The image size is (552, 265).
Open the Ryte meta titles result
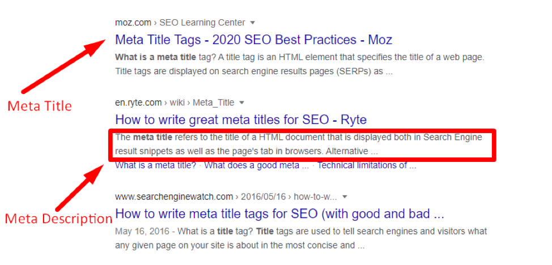coord(240,119)
